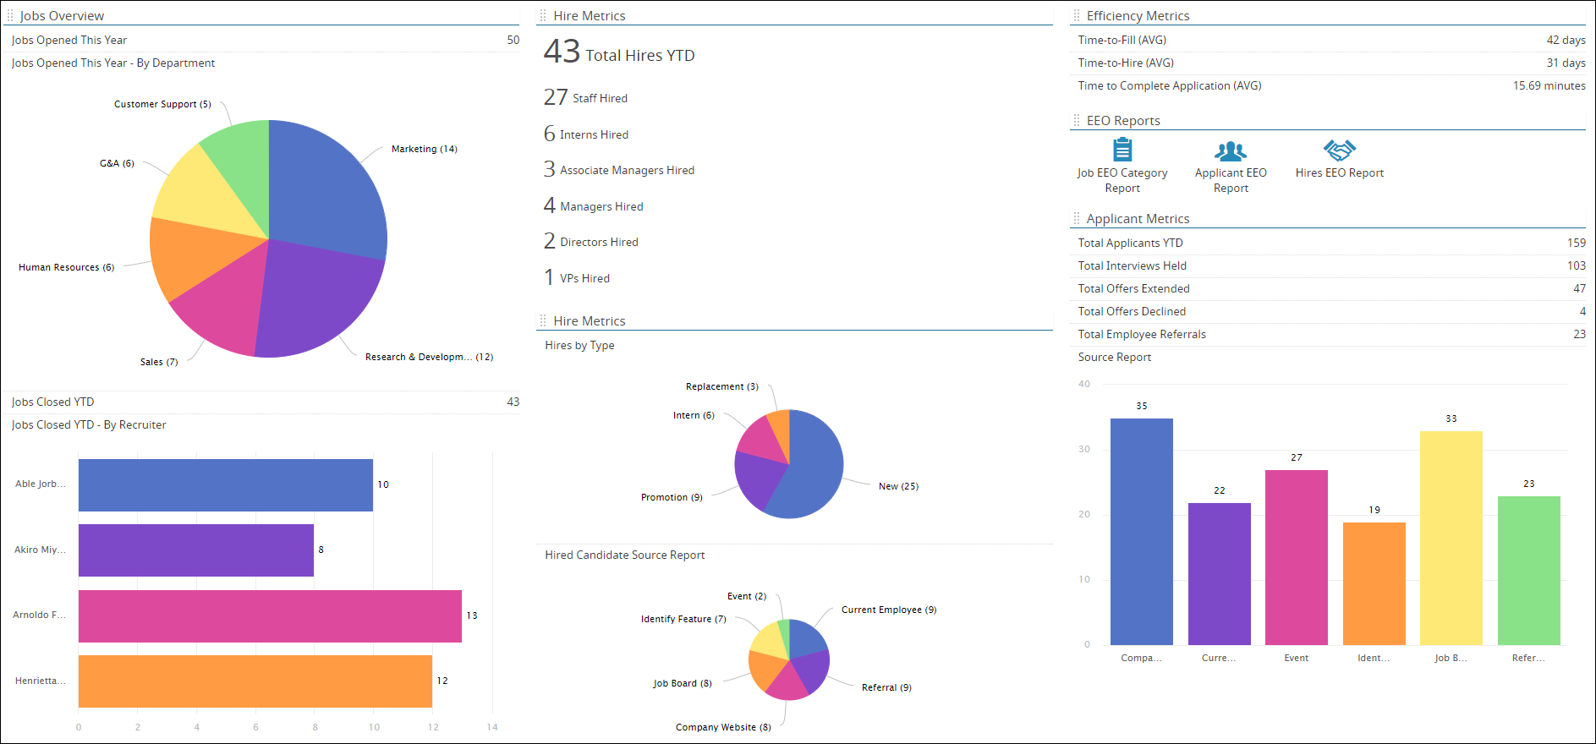Click the Hires EEO Report link
1596x744 pixels.
pos(1340,172)
